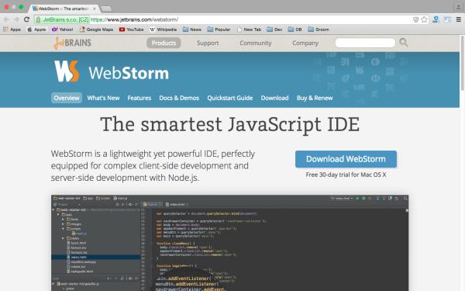
Task: Click the WebStorm IDE screenshot preview
Action: pyautogui.click(x=230, y=243)
